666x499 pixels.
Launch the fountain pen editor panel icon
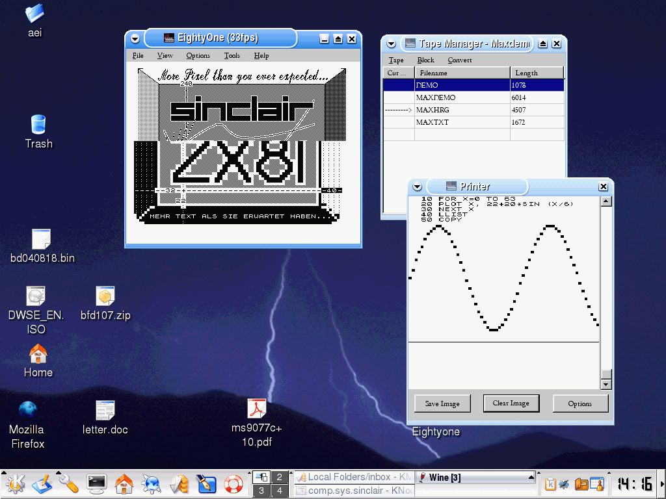click(206, 484)
